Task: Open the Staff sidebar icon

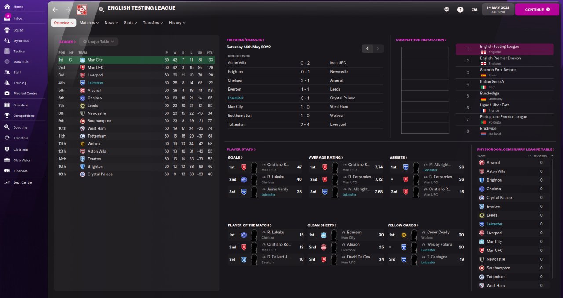Action: (7, 73)
